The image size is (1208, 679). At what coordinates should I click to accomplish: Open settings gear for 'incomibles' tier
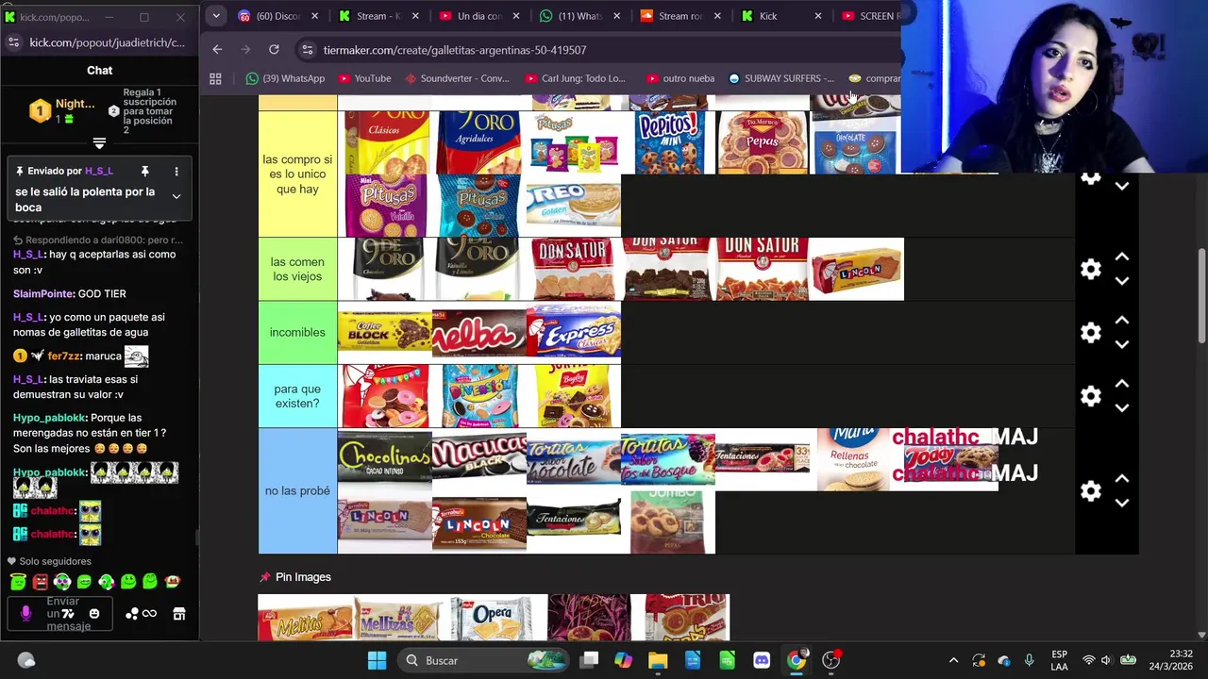tap(1091, 333)
